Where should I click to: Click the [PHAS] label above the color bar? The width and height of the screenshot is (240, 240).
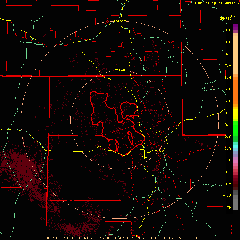click(x=225, y=18)
